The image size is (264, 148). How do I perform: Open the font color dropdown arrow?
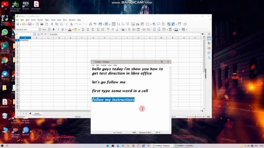click(73, 30)
